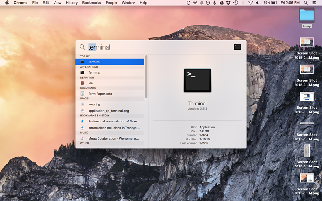Click the large Terminal preview icon
322x201 pixels.
point(197,80)
